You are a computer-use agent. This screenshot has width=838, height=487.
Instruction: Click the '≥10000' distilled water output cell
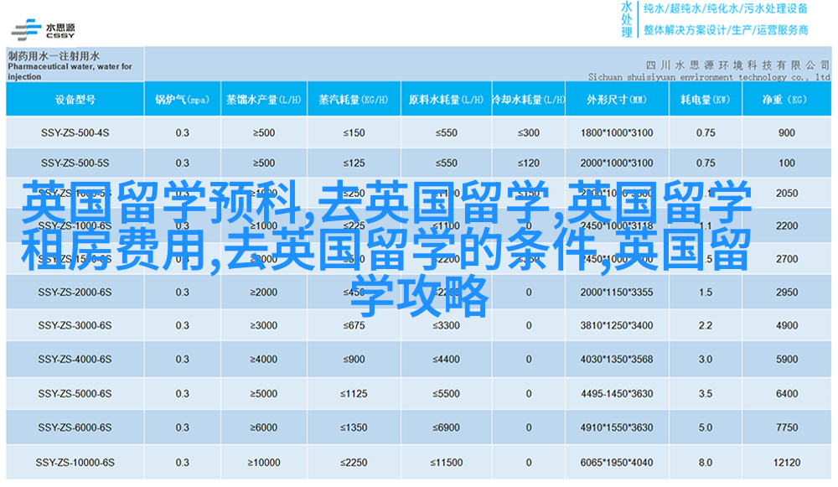(x=264, y=463)
